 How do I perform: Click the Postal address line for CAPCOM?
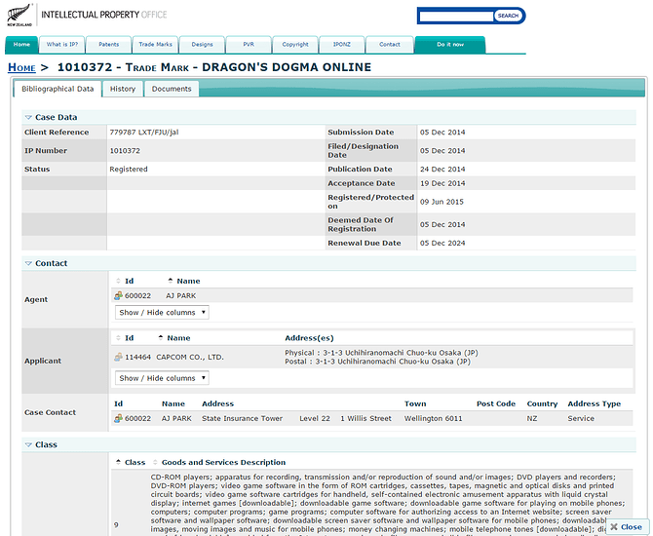tap(378, 362)
